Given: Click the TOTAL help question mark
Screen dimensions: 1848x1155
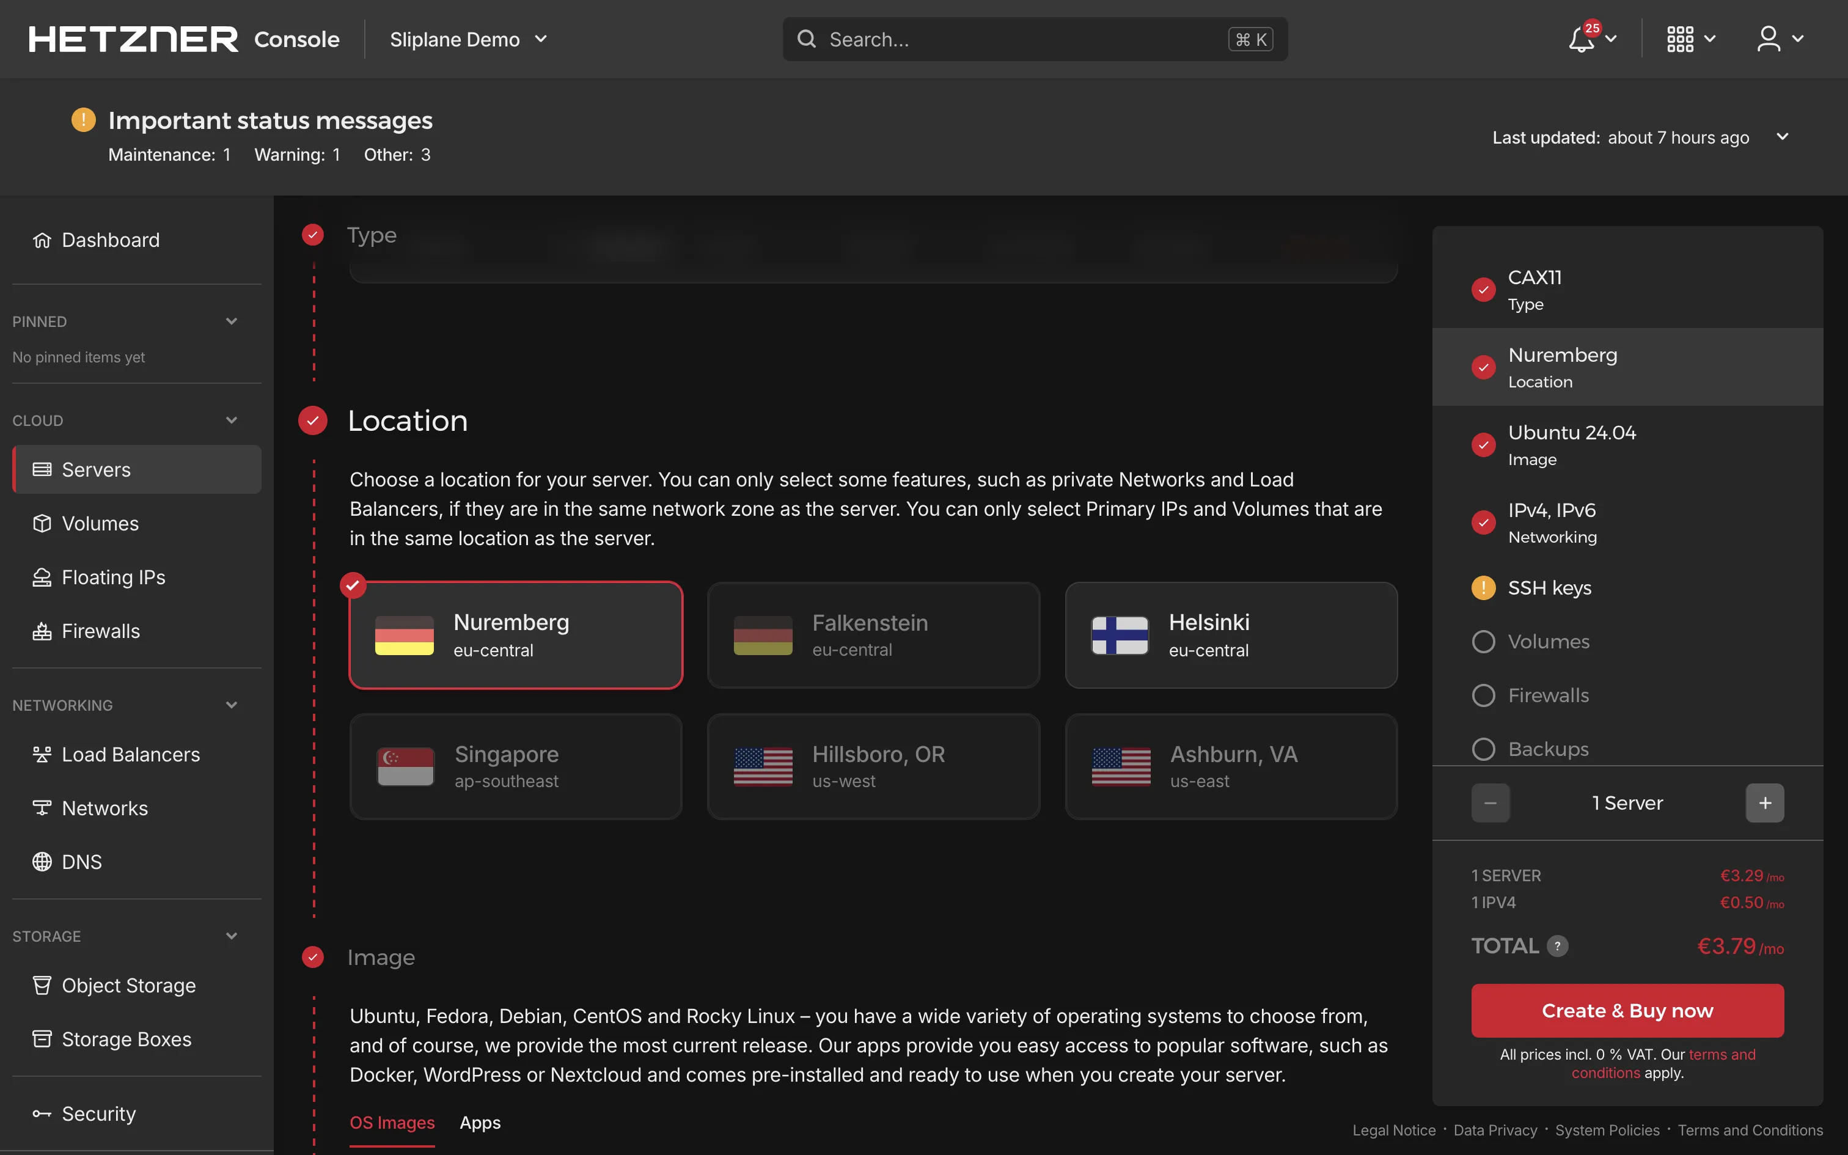Looking at the screenshot, I should [1557, 946].
